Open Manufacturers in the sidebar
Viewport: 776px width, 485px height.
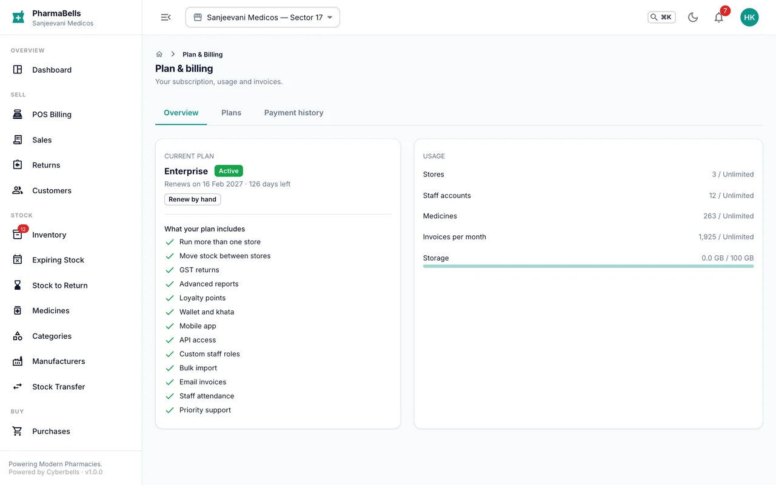71,361
